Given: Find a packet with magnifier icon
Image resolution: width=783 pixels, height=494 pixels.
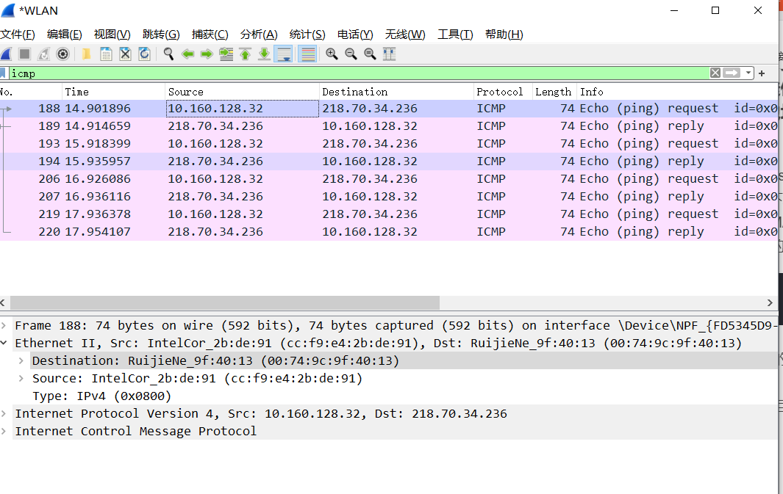Looking at the screenshot, I should pos(169,54).
